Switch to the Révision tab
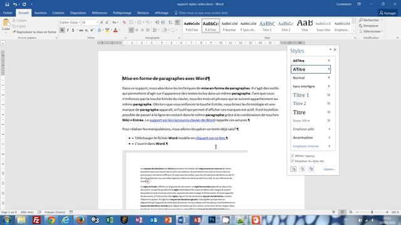The width and height of the screenshot is (401, 225). [x=143, y=12]
